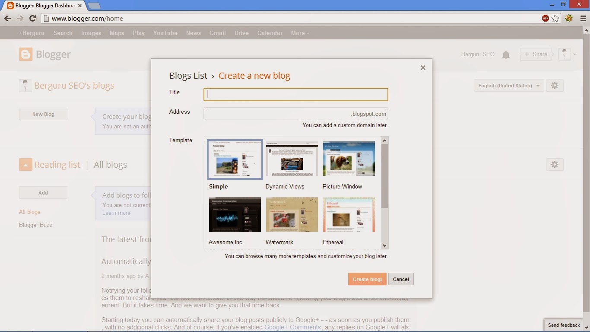This screenshot has width=590, height=332.
Task: Open the account profile avatar menu
Action: point(567,54)
